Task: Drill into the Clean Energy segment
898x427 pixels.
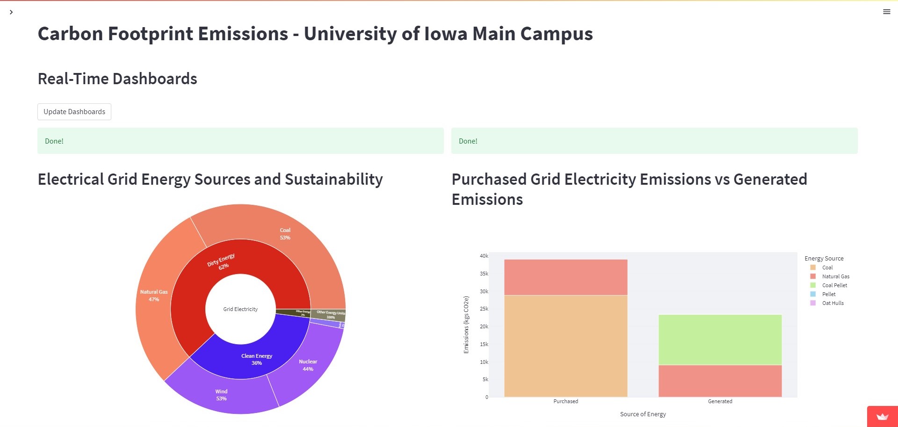Action: [x=256, y=359]
